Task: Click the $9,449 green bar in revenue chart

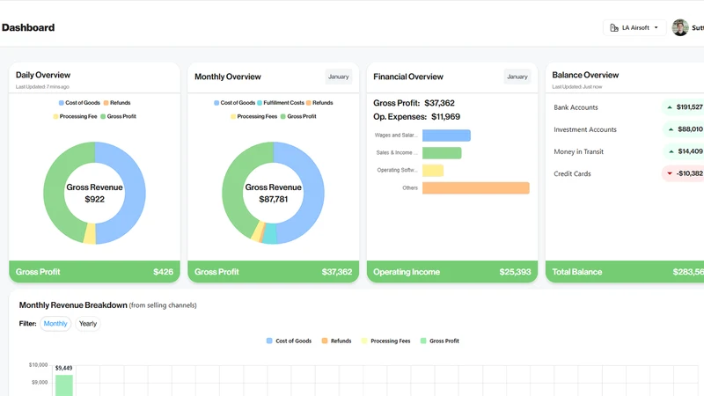Action: coord(63,385)
